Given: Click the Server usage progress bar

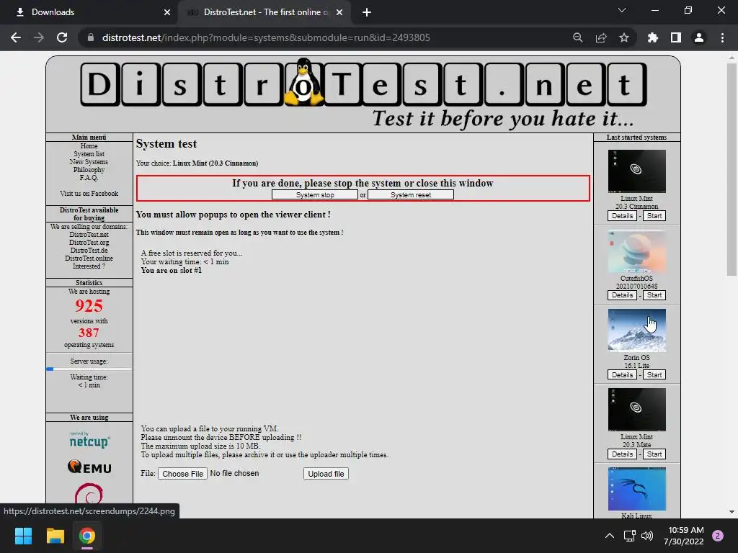Looking at the screenshot, I should click(x=89, y=369).
